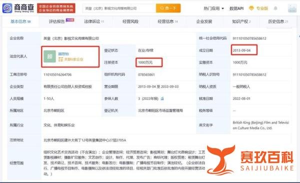Viewport: 300px width, 183px height.
Task: Select the approval date 2022-08-01
Action: tap(241, 99)
